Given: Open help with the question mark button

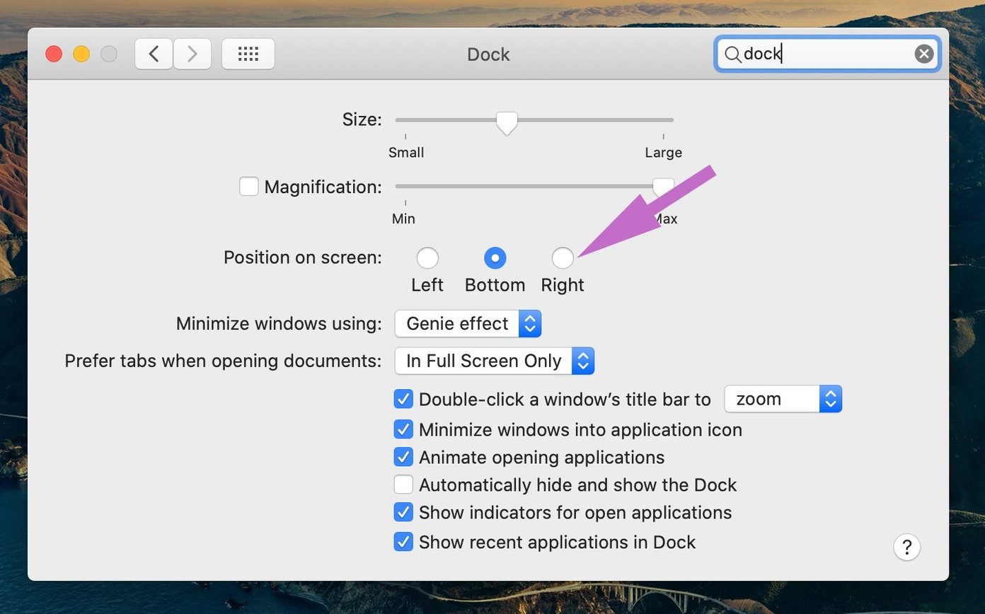Looking at the screenshot, I should (906, 547).
